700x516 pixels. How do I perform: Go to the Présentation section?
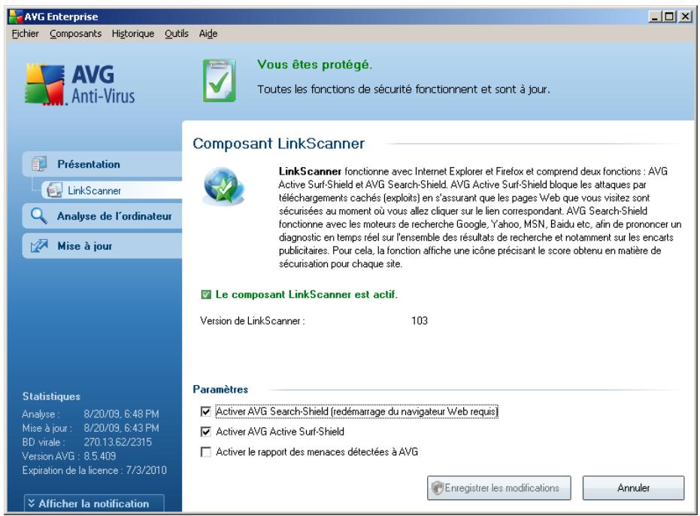pyautogui.click(x=103, y=164)
